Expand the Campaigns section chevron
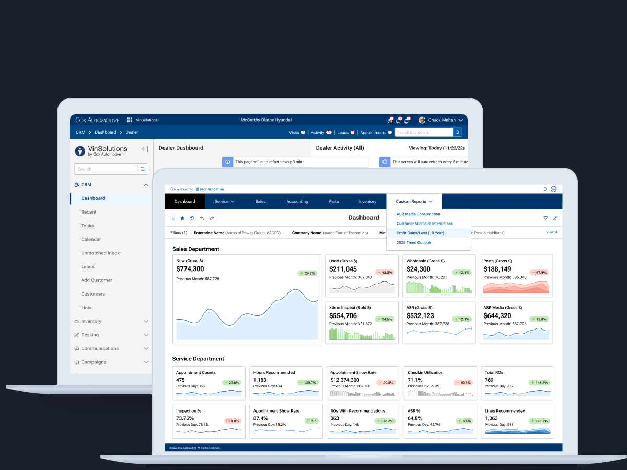This screenshot has height=470, width=627. 146,362
